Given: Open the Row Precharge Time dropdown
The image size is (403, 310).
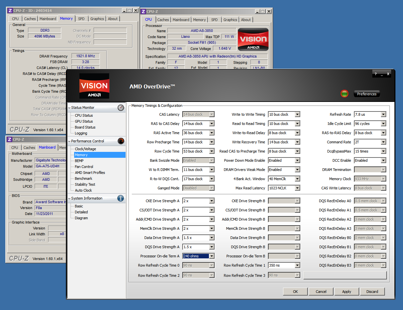Looking at the screenshot, I should tap(212, 142).
